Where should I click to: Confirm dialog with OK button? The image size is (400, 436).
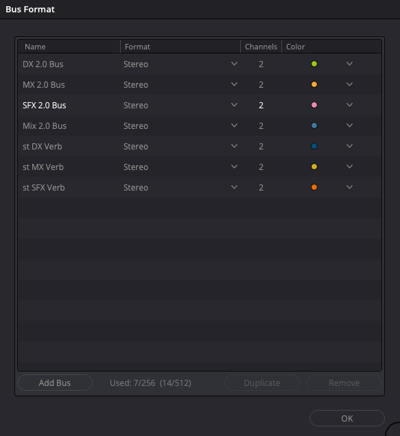[347, 418]
